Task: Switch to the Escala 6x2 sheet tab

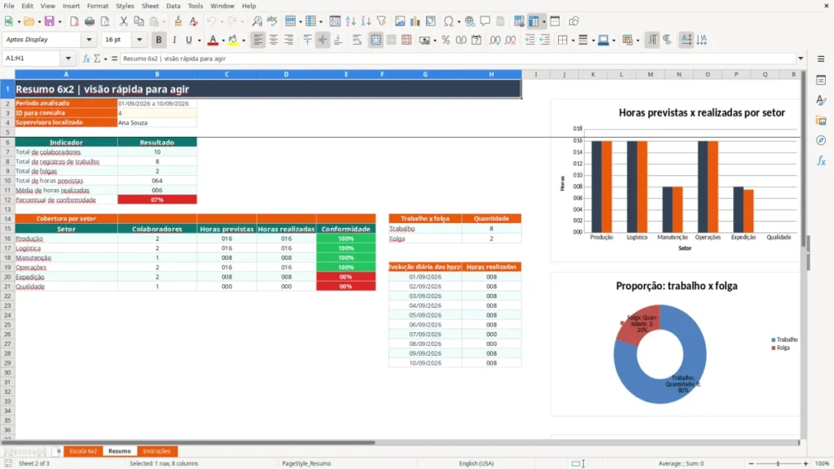Action: 83,451
